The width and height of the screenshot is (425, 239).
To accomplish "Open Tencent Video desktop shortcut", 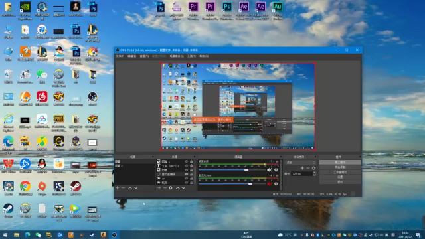I will pyautogui.click(x=76, y=210).
